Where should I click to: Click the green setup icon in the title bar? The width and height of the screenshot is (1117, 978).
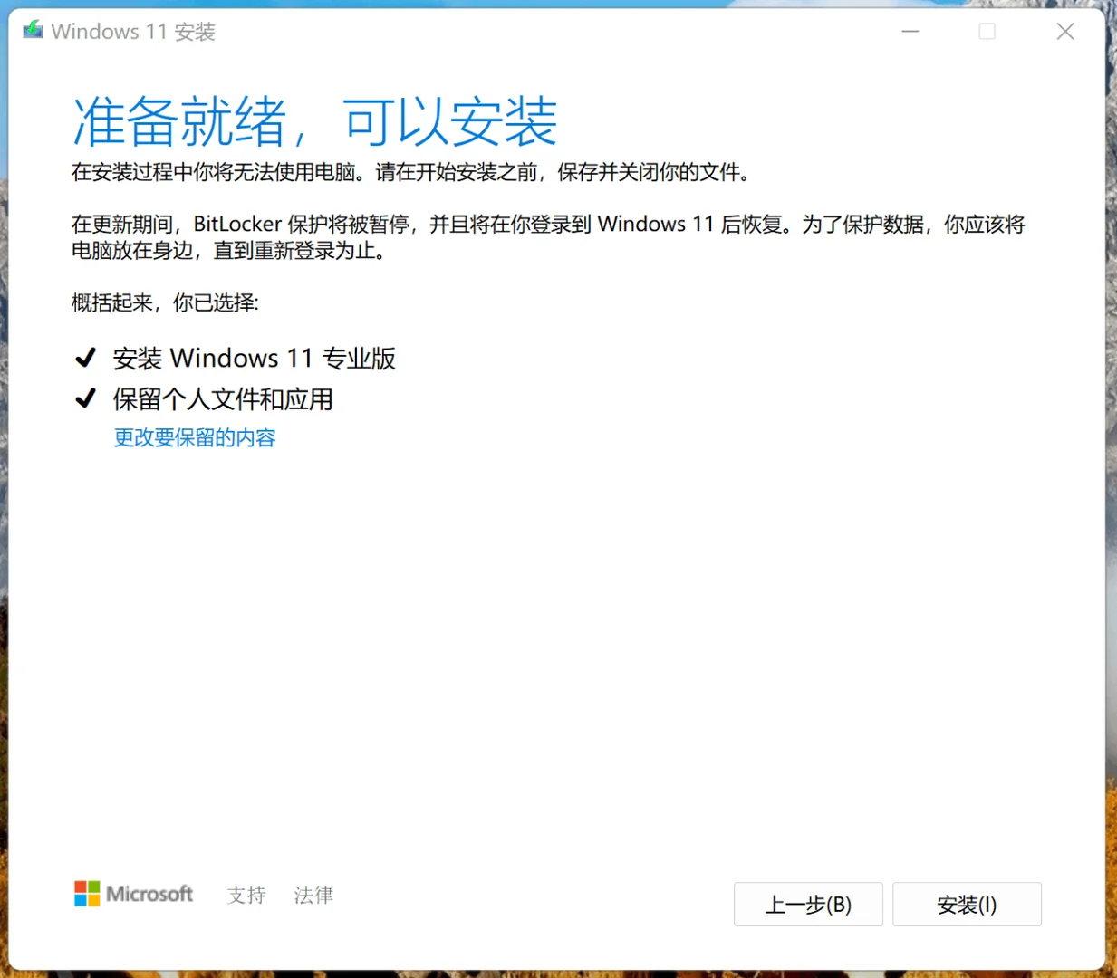click(x=32, y=31)
